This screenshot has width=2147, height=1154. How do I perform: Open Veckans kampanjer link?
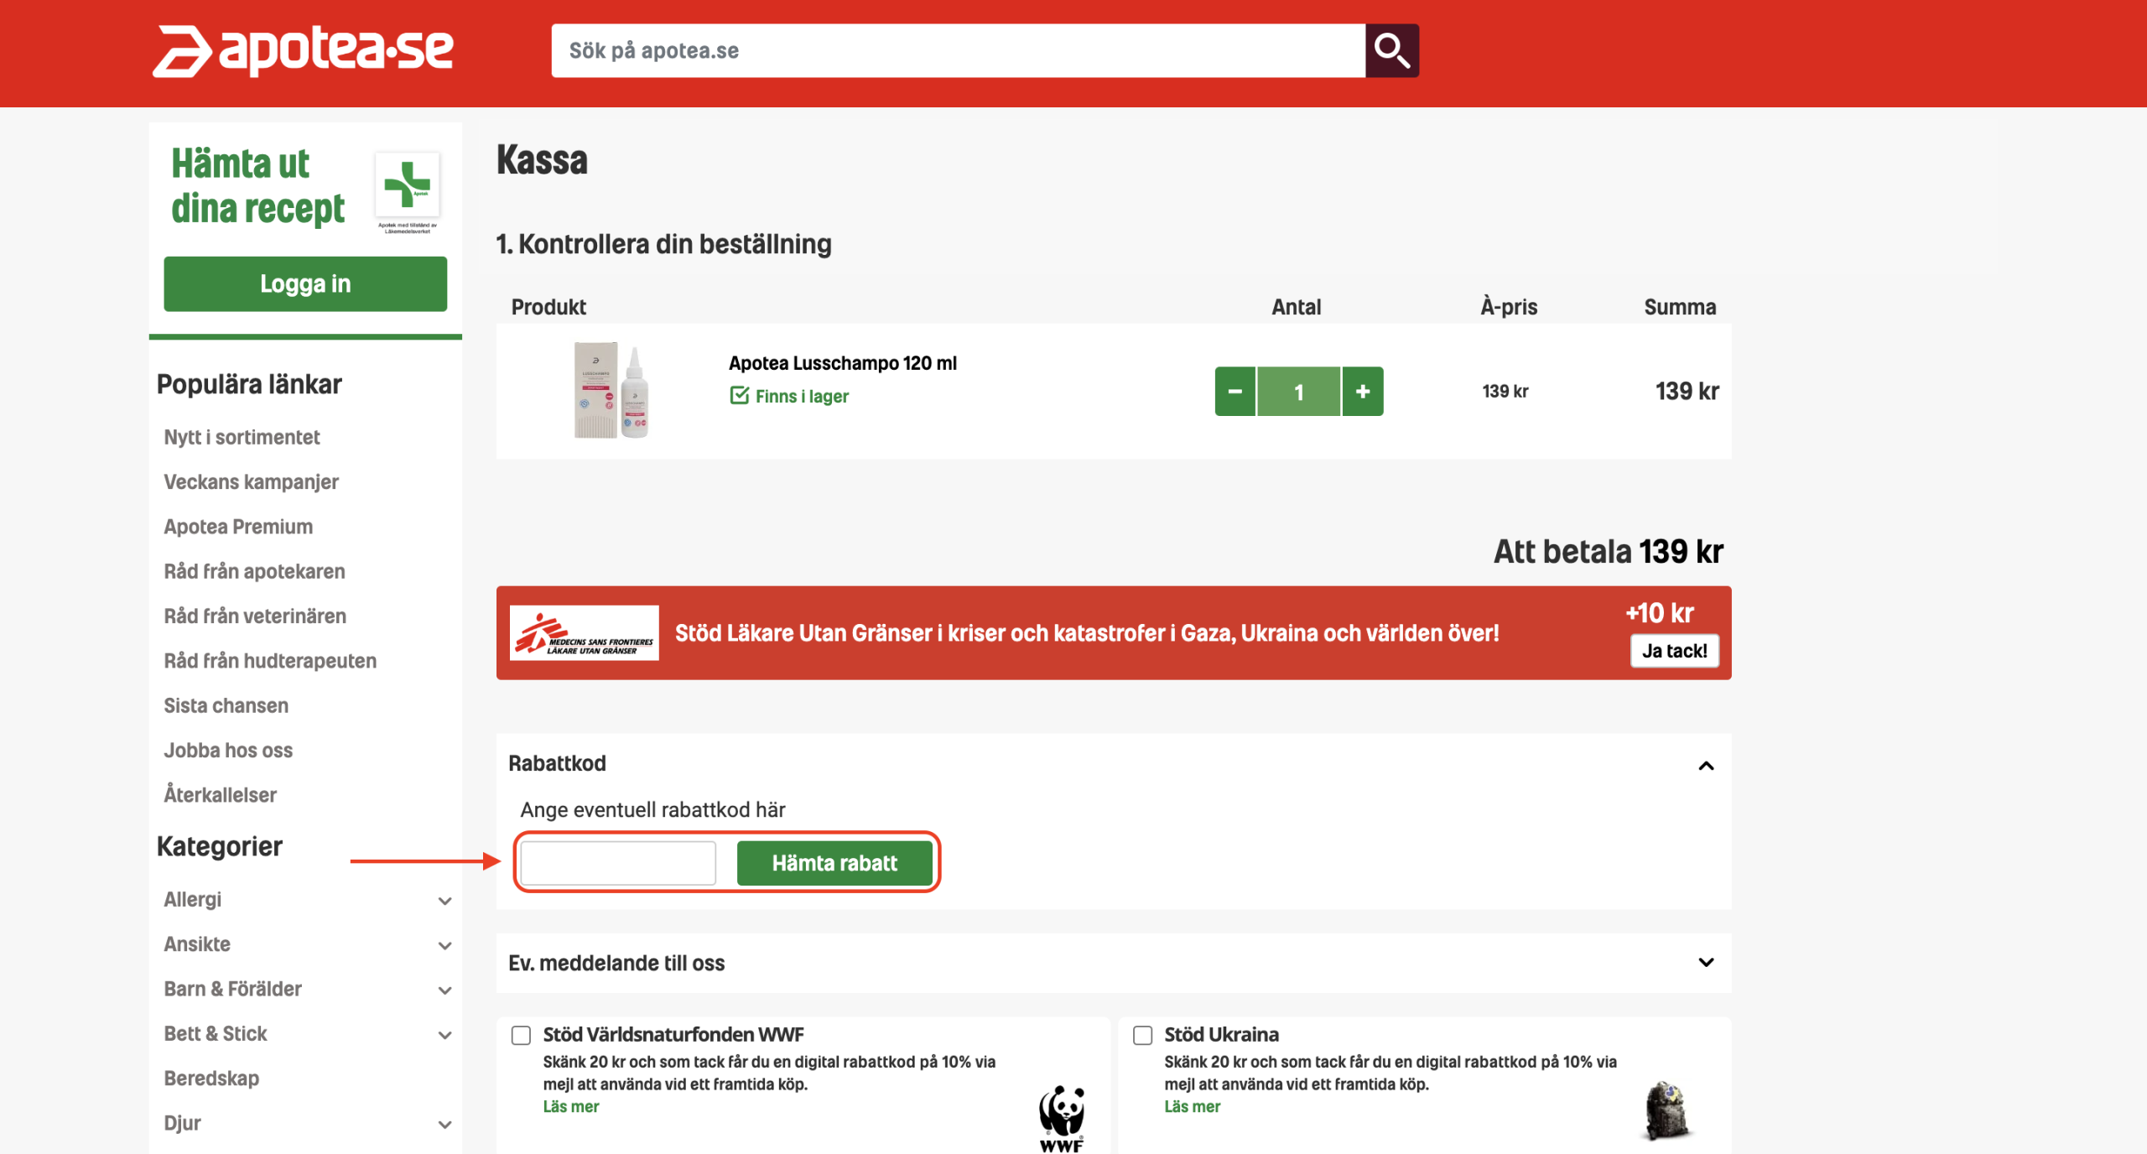pyautogui.click(x=251, y=481)
